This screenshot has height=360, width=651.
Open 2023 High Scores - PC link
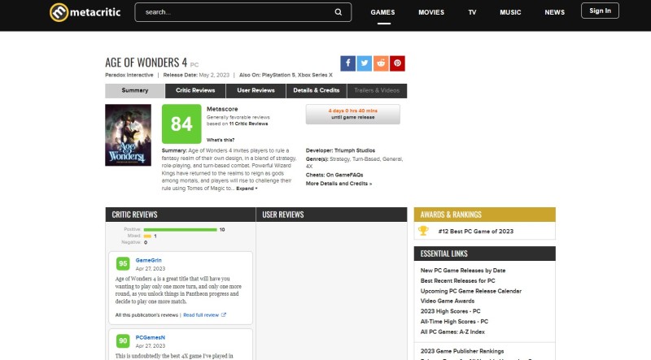(x=451, y=311)
